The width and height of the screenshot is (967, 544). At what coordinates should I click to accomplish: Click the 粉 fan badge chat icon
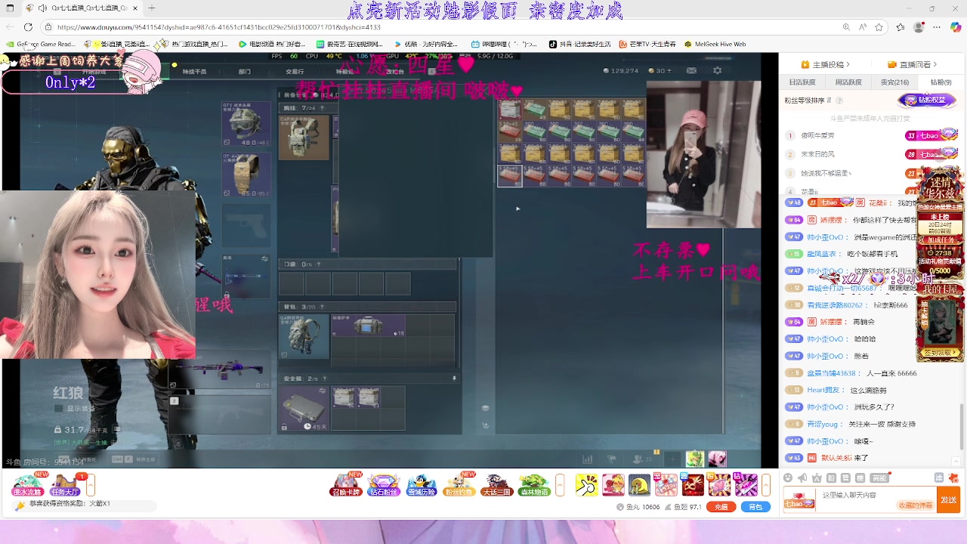[832, 478]
